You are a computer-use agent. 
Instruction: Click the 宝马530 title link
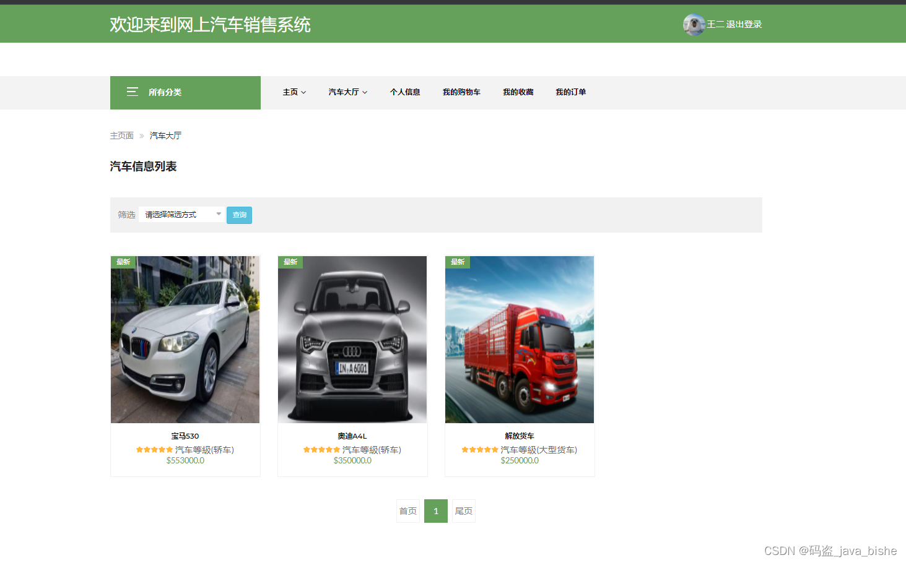185,436
